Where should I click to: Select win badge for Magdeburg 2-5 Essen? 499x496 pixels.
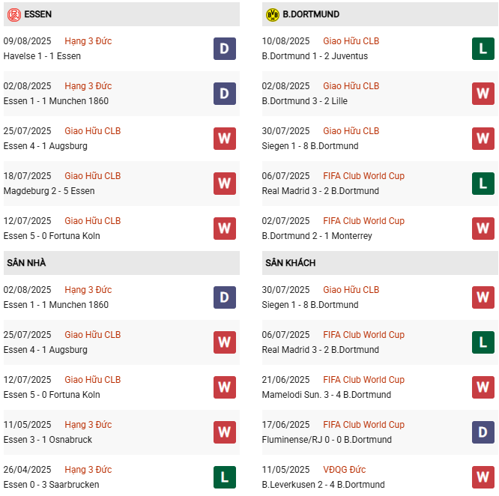point(224,184)
